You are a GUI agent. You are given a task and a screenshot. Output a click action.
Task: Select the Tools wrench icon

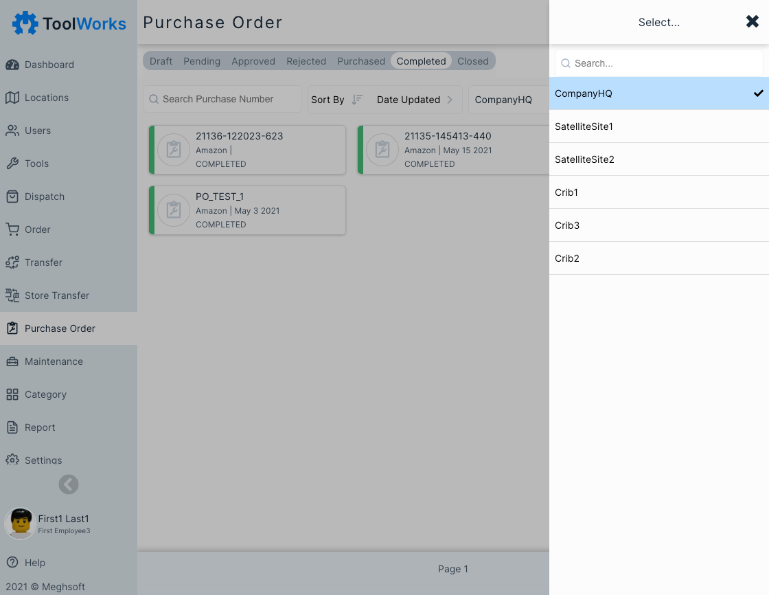(x=12, y=164)
